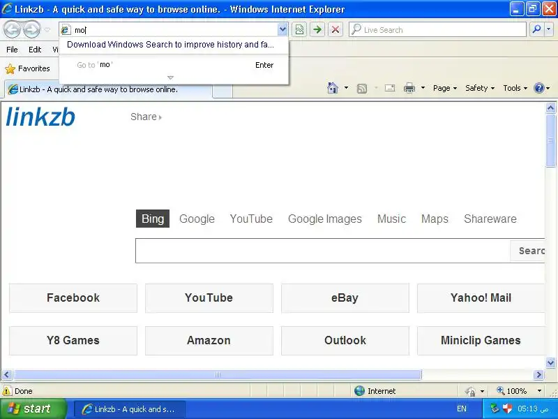Open the search provider dropdown arrow

[x=549, y=29]
